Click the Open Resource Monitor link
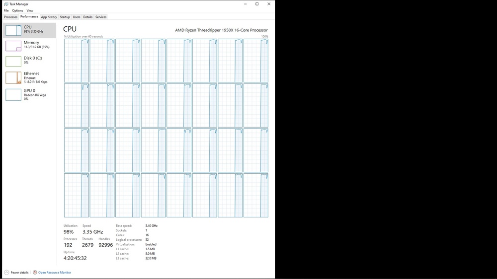Screen dimensions: 497x279 pyautogui.click(x=55, y=273)
